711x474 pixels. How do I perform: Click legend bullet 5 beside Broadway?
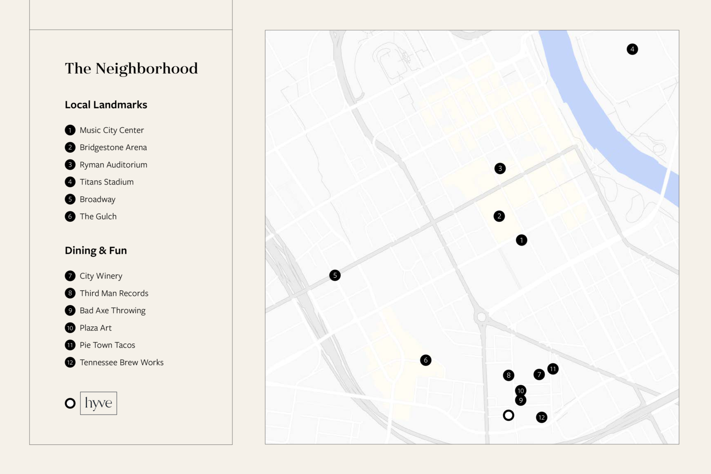(70, 199)
